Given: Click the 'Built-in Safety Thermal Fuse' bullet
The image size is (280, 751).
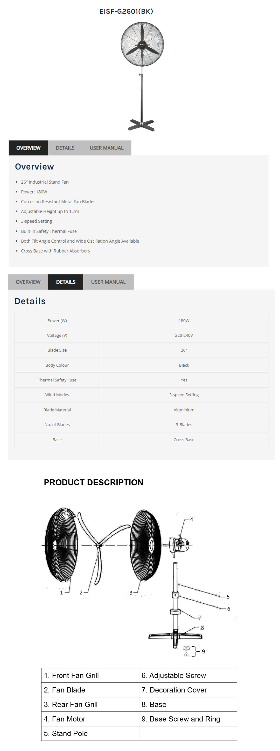Looking at the screenshot, I should (x=49, y=231).
